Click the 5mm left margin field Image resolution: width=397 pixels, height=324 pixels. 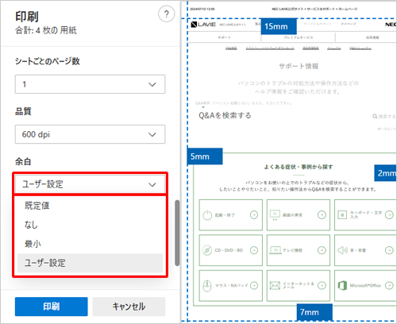[205, 156]
